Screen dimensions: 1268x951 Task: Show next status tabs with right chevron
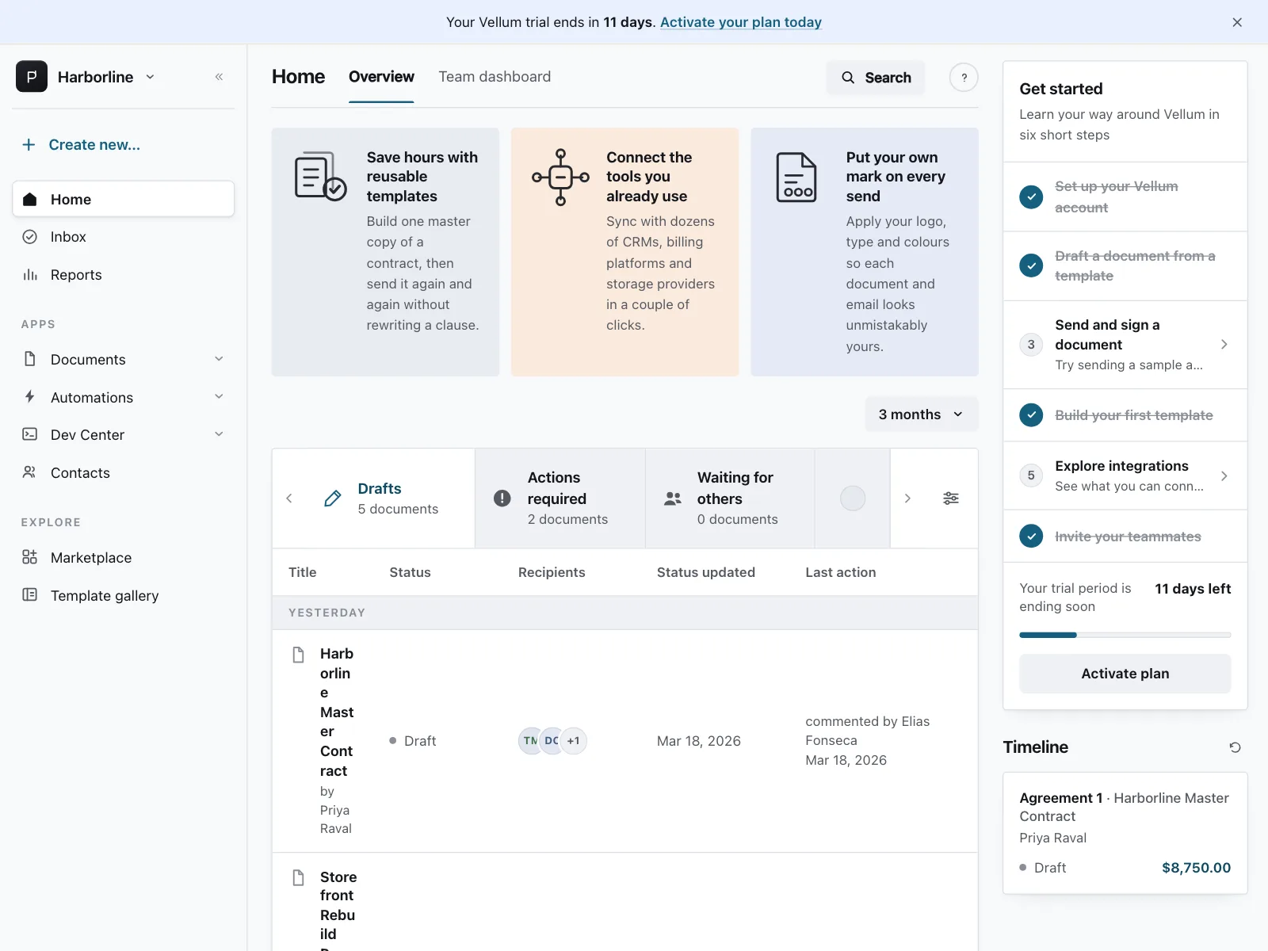[907, 498]
